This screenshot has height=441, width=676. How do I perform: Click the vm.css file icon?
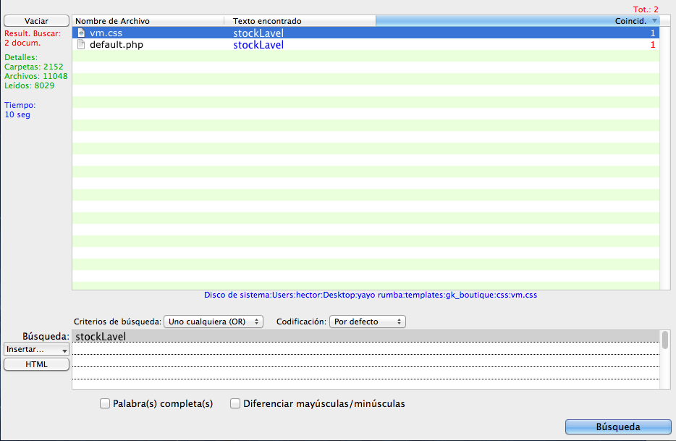pyautogui.click(x=81, y=33)
